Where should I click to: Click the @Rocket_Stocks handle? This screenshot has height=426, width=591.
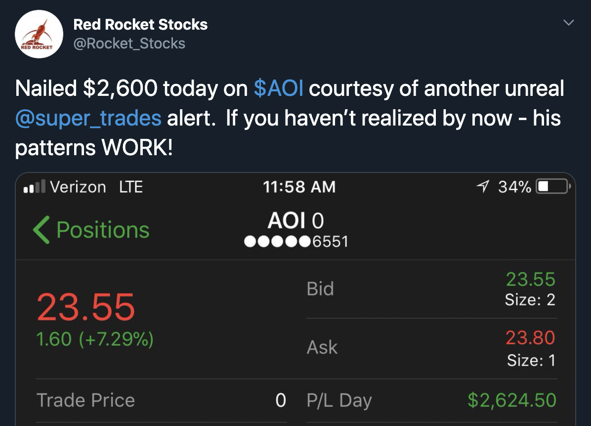pos(129,43)
